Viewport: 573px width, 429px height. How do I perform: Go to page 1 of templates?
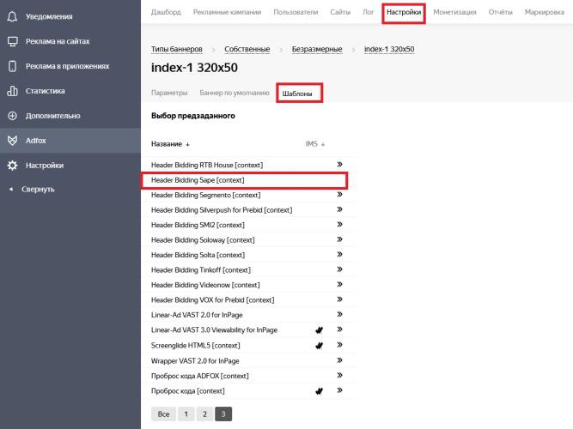pyautogui.click(x=186, y=414)
